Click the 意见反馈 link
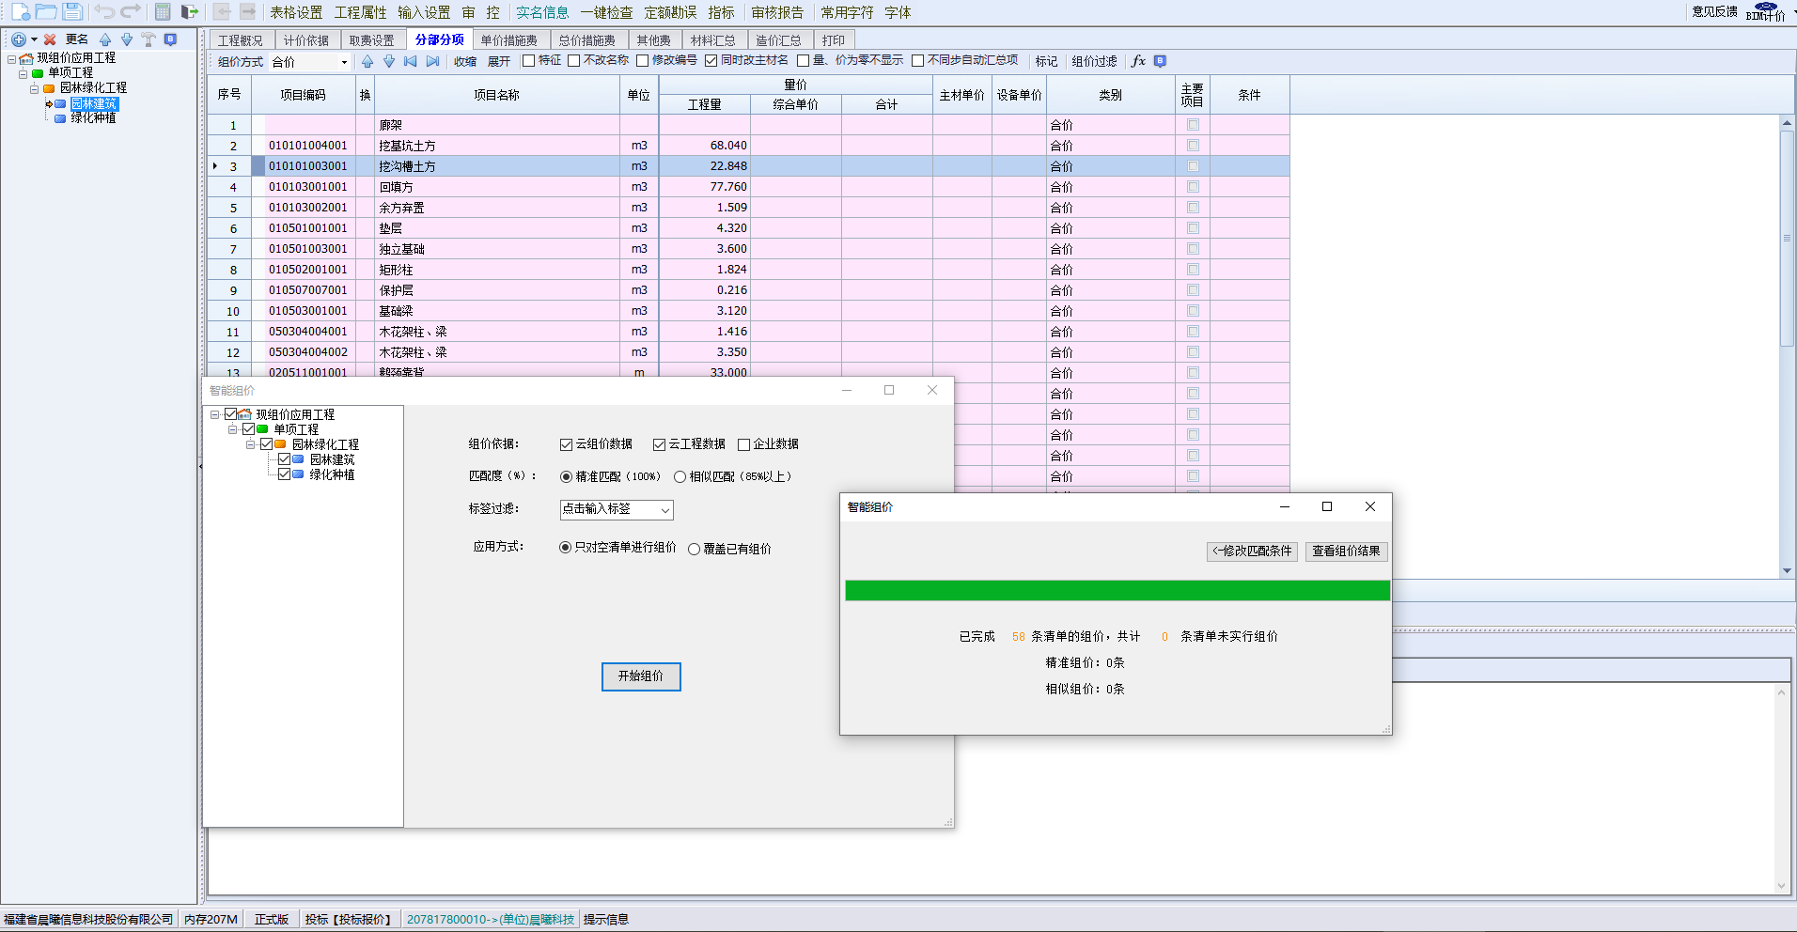Image resolution: width=1797 pixels, height=932 pixels. pyautogui.click(x=1714, y=11)
